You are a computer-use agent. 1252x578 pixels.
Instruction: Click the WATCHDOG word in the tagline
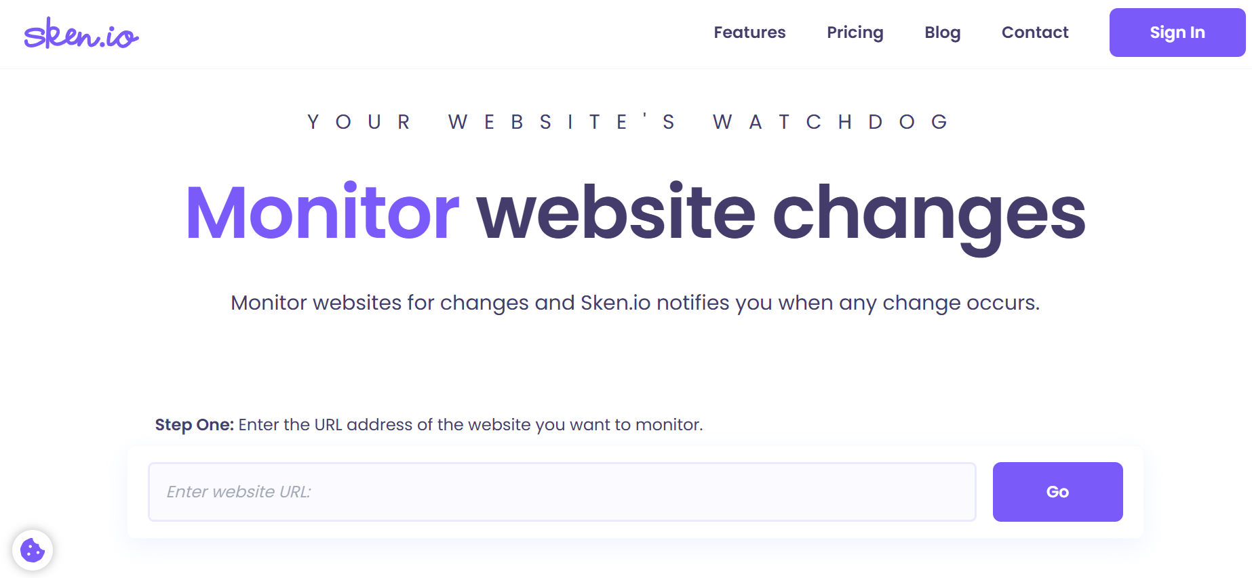(x=830, y=122)
